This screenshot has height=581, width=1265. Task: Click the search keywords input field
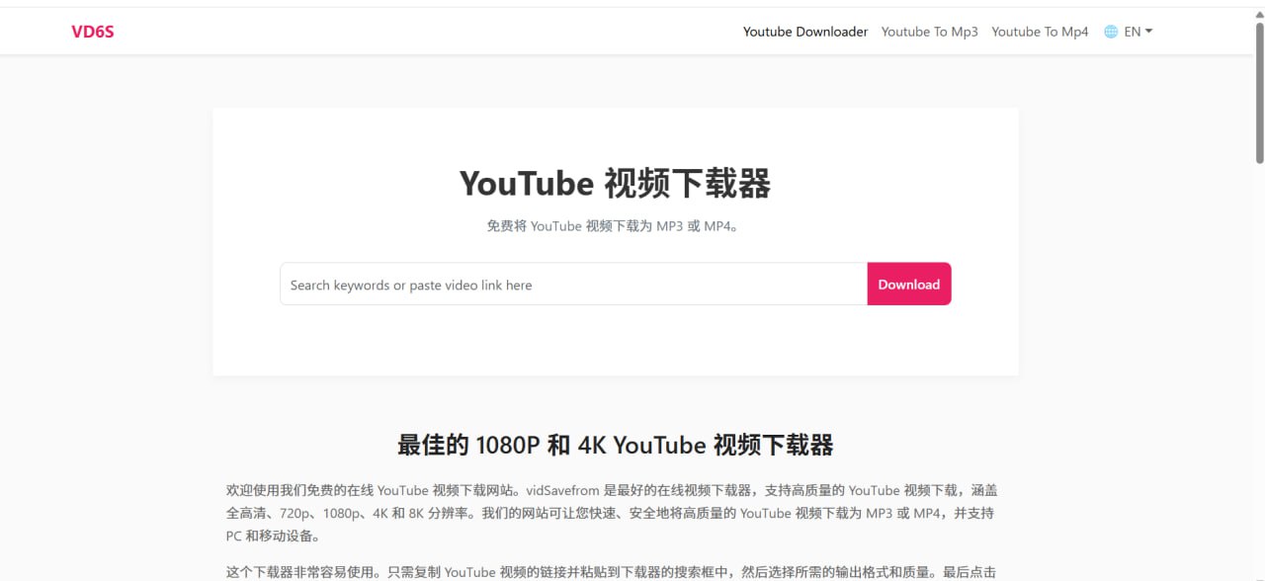(x=573, y=285)
